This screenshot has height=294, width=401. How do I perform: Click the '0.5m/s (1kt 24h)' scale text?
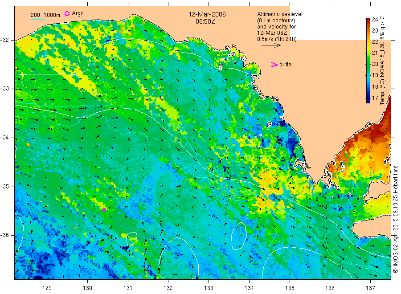(277, 39)
